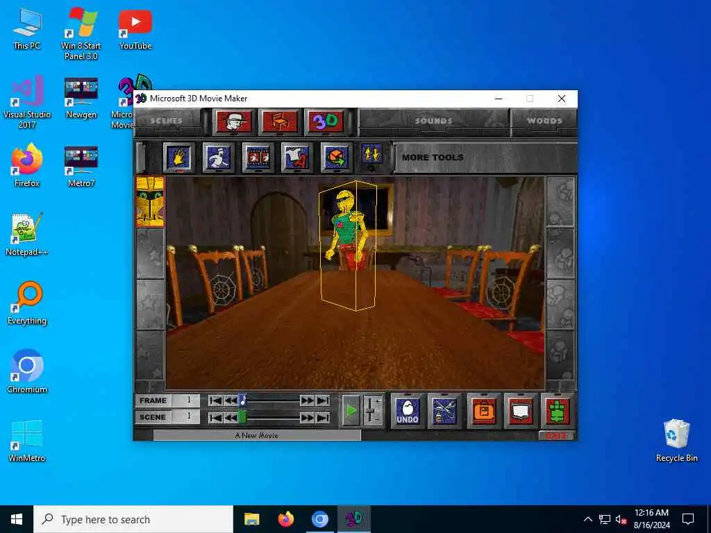Open the WinMetro desktop shortcut
Viewport: 711px width, 533px height.
pos(27,441)
